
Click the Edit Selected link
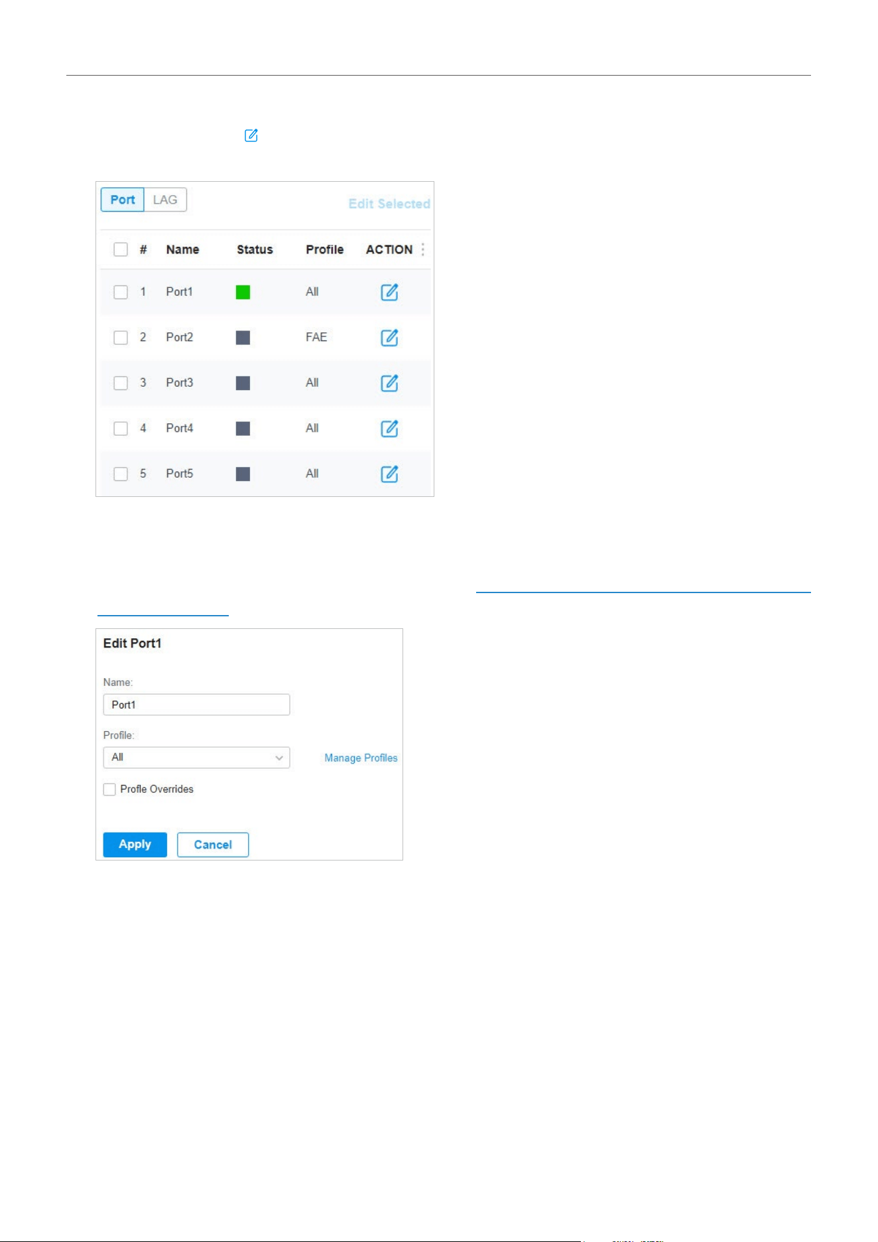point(389,204)
